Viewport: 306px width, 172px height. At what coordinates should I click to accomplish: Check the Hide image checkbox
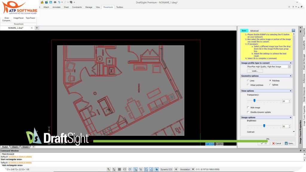click(x=248, y=107)
